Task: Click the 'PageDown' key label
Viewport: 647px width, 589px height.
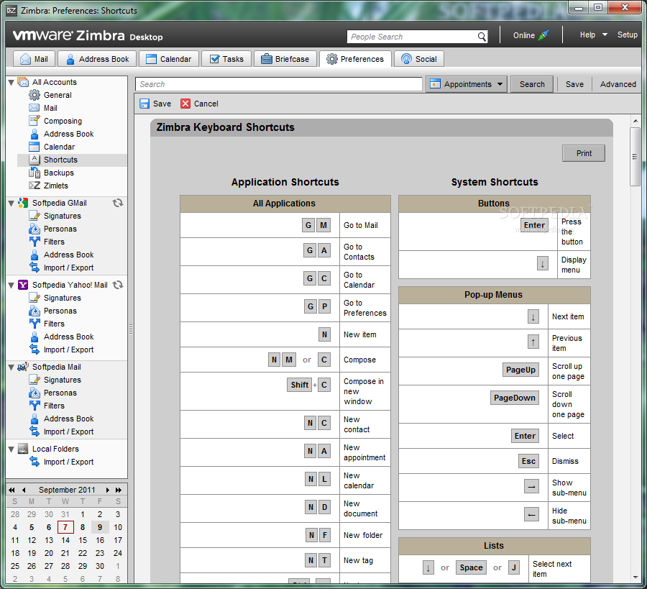Action: [514, 398]
